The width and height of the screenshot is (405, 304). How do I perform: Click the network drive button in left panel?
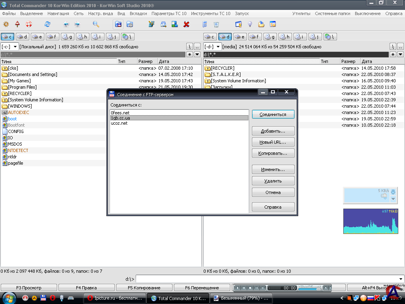128,37
